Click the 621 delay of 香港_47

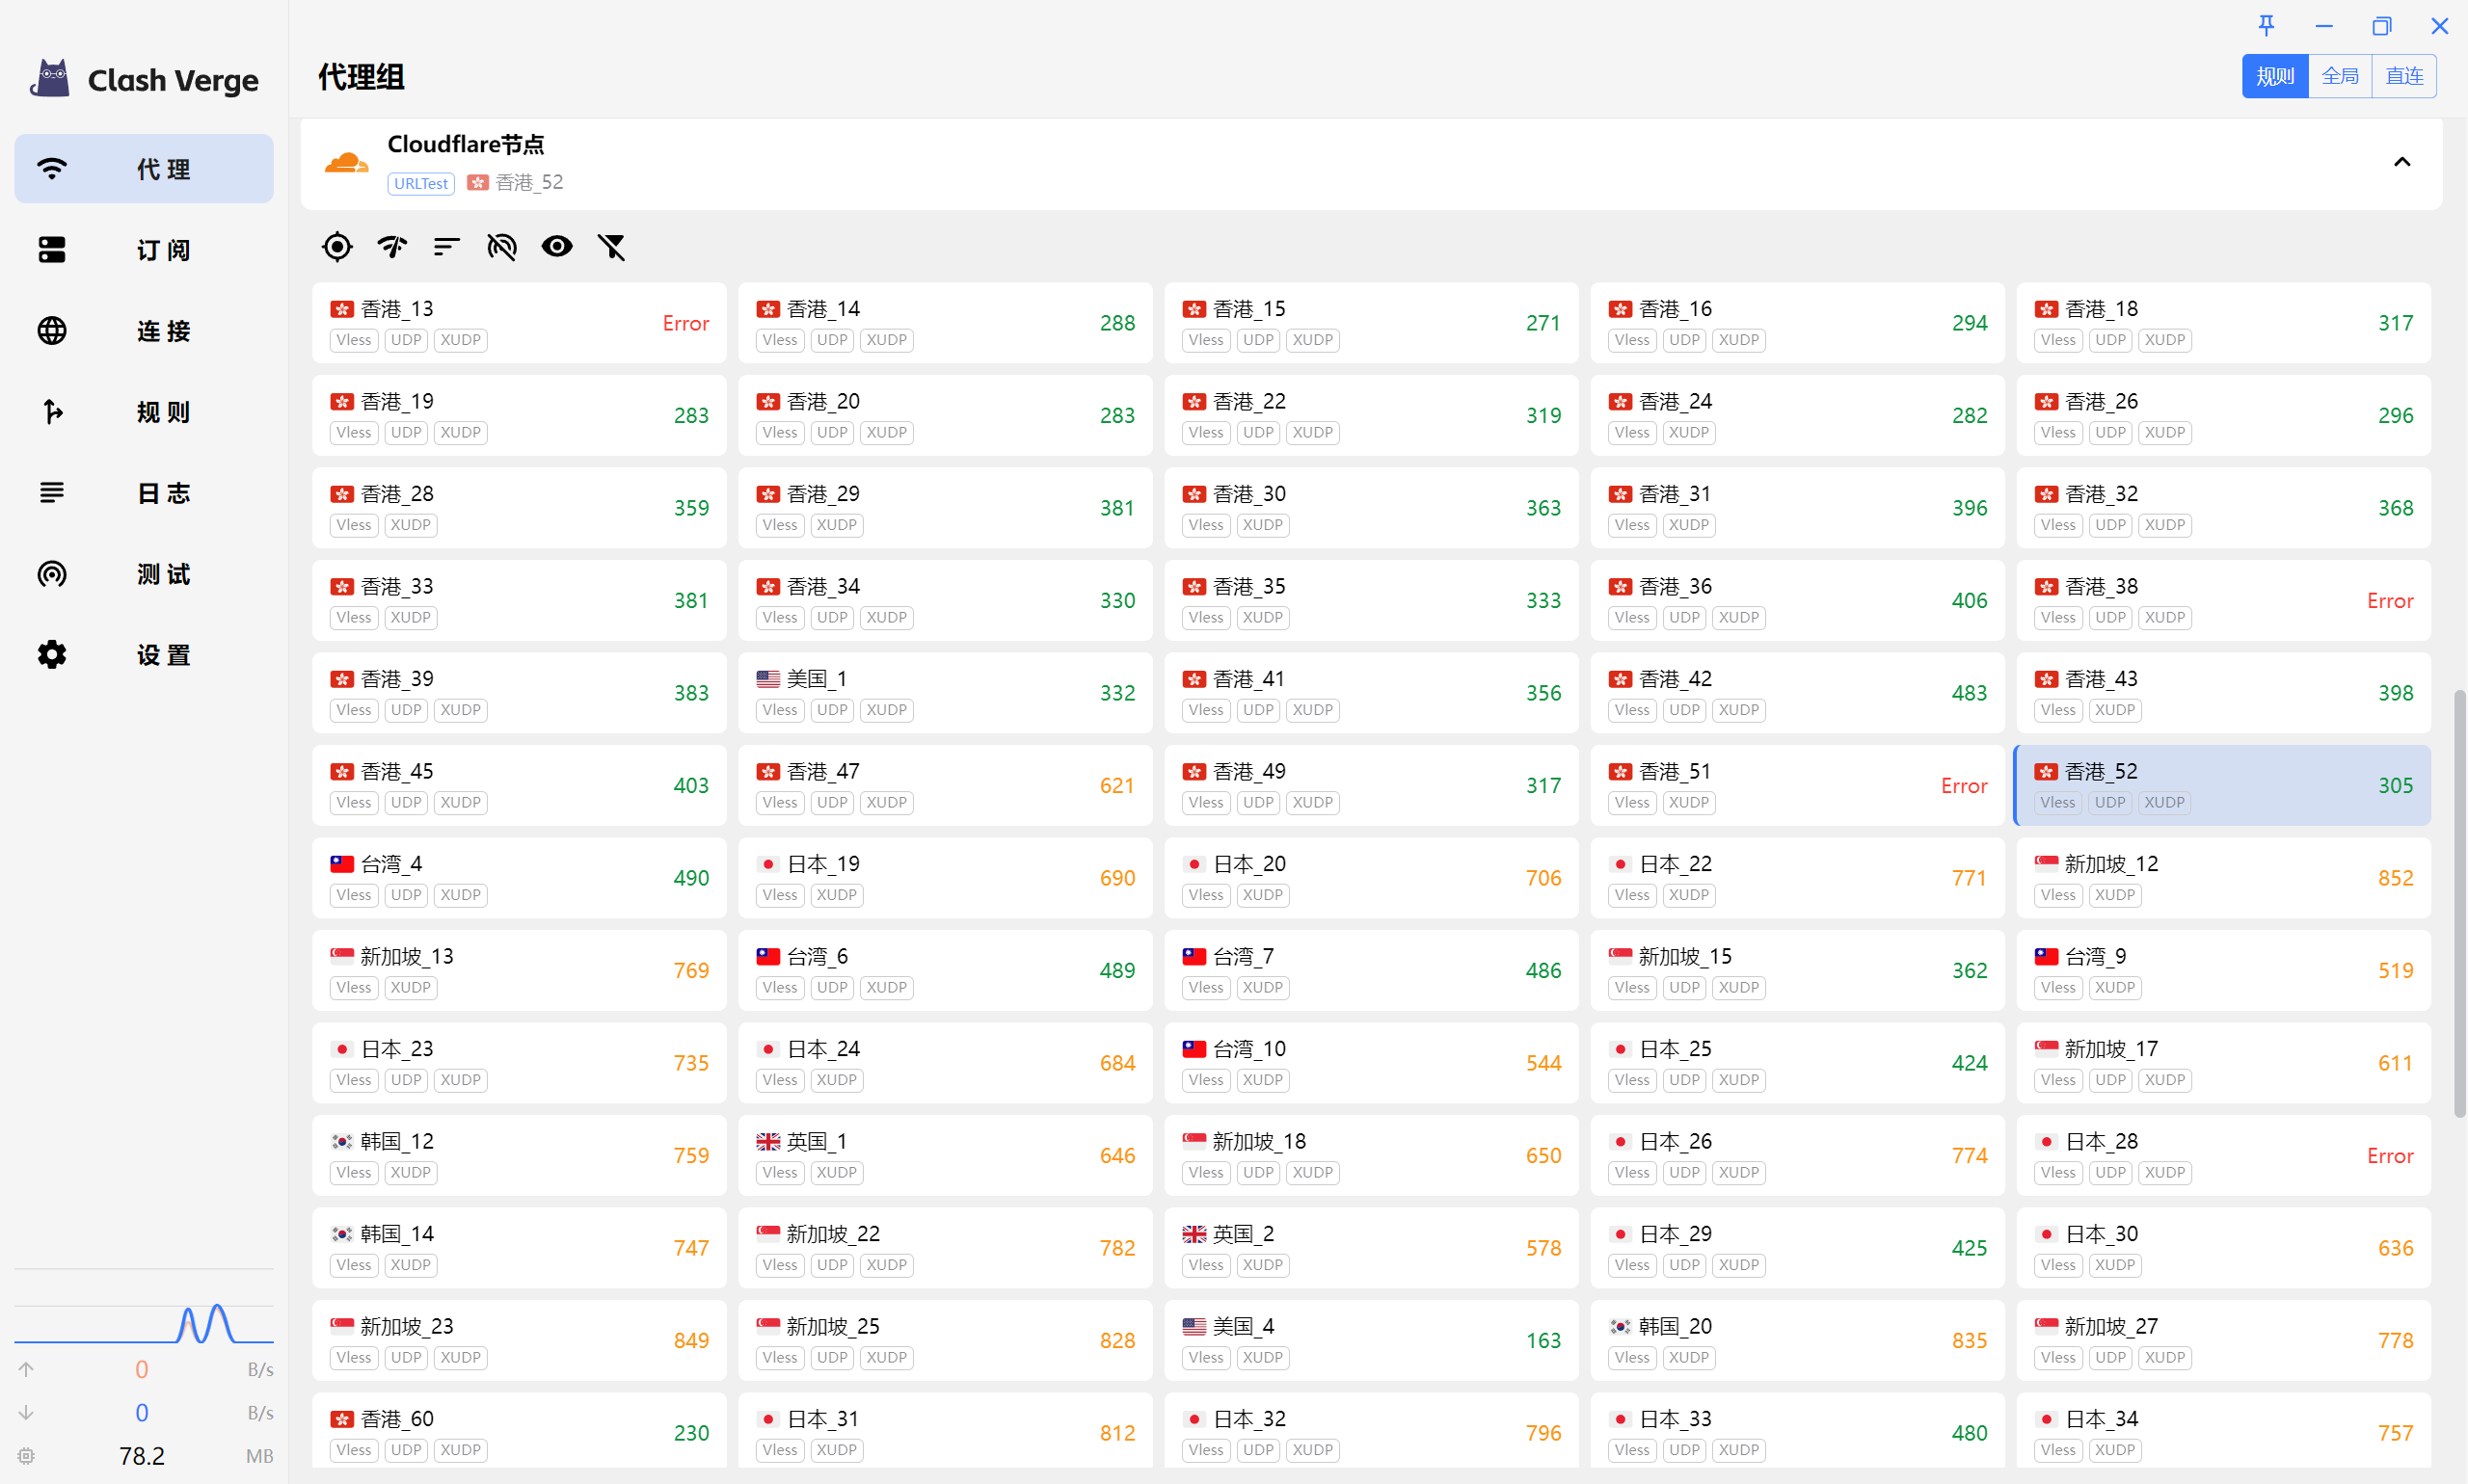[1117, 786]
